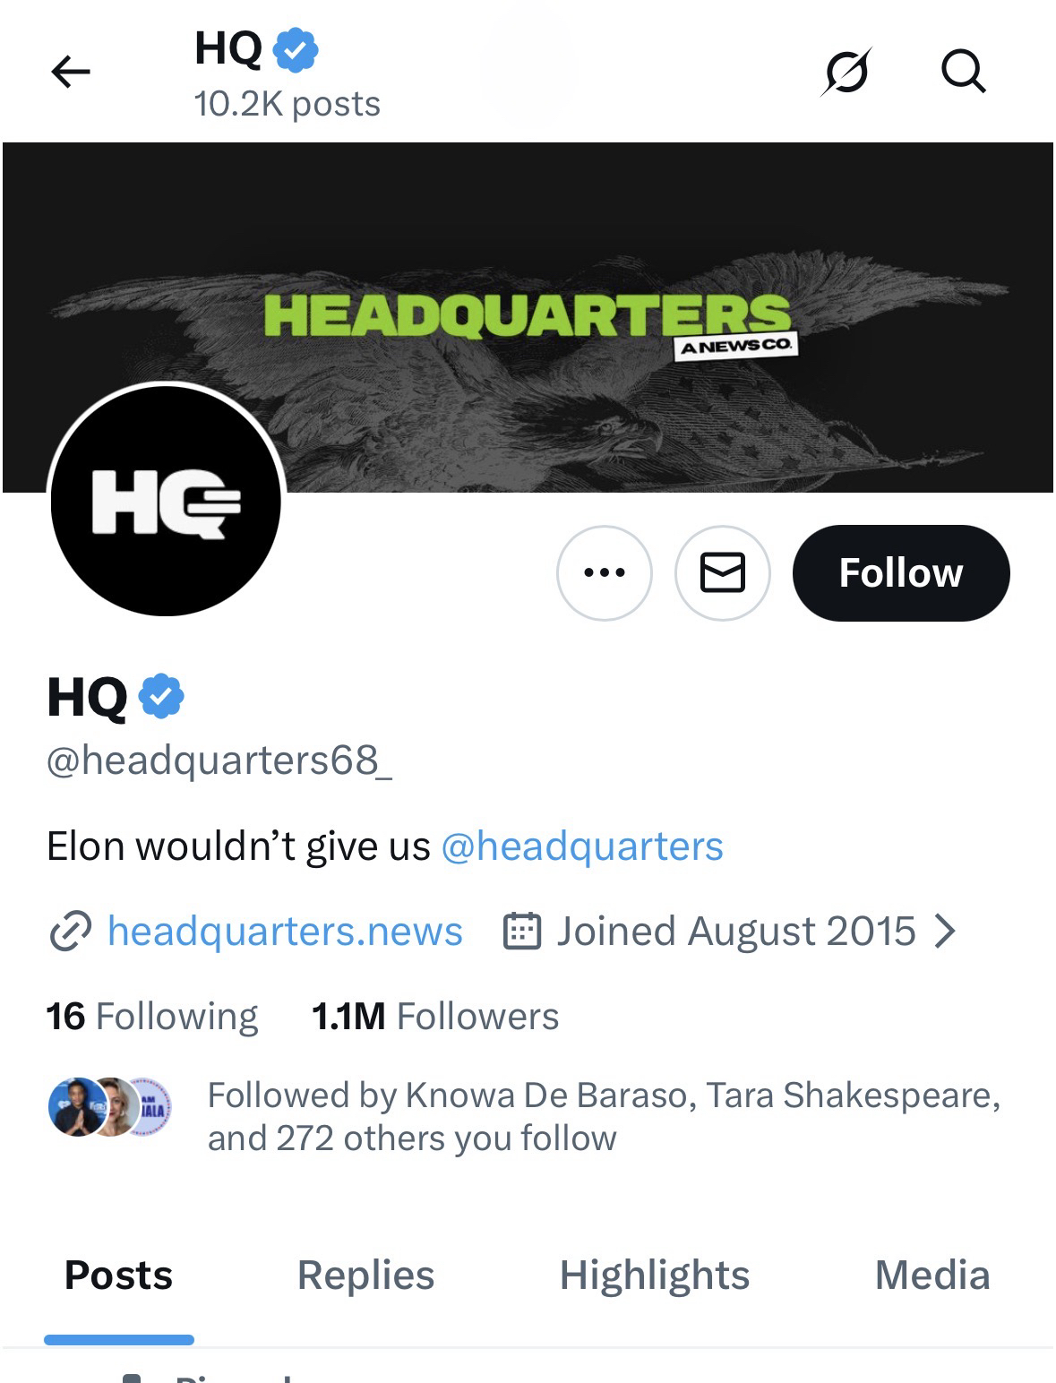Screen dimensions: 1056x1383
Task: Open the @headquarters mention link
Action: 582,846
